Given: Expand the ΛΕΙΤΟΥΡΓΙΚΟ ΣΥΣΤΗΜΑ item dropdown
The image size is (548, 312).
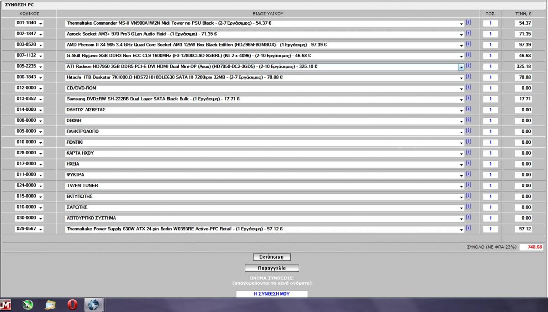Looking at the screenshot, I should 461,218.
